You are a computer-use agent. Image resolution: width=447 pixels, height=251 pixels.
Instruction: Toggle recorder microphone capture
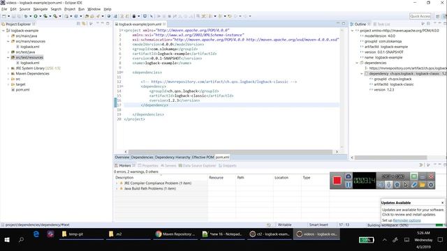coord(388,185)
